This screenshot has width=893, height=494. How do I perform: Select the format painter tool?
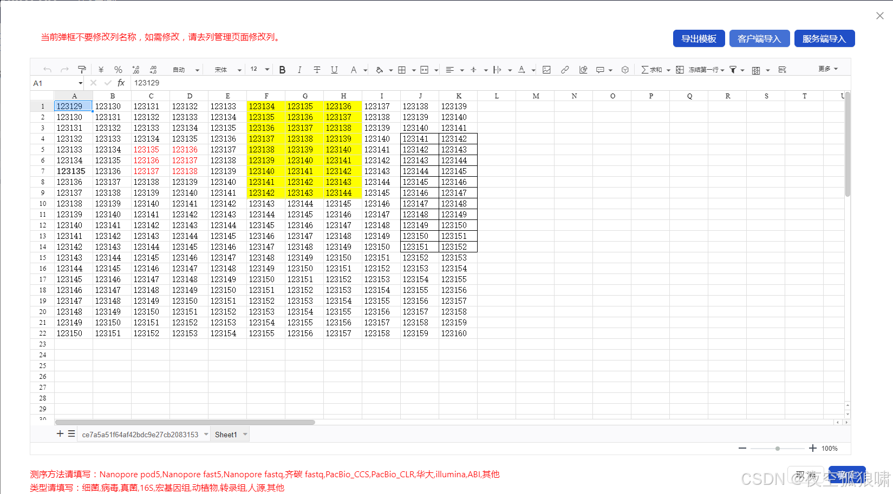[x=82, y=70]
